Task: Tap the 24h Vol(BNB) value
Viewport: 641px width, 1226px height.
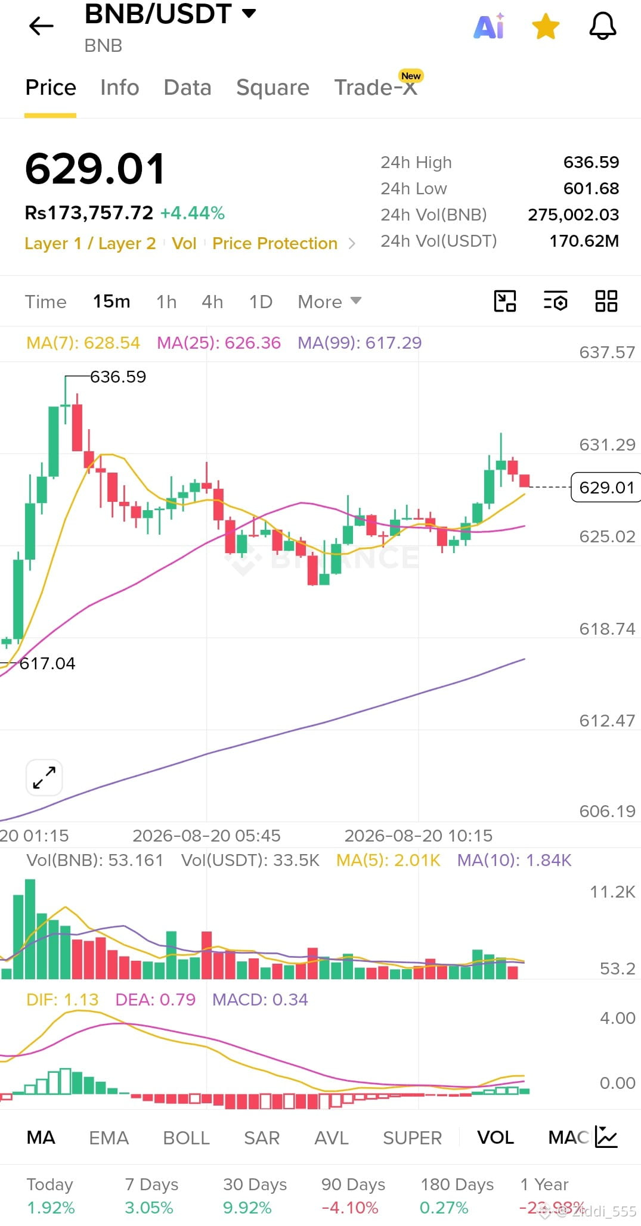Action: [x=573, y=215]
